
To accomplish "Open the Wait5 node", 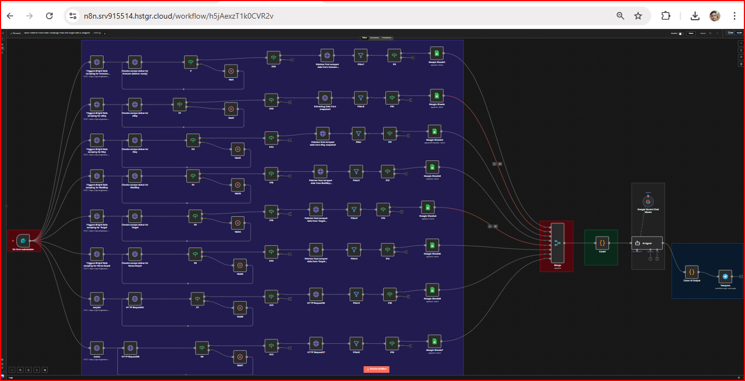I will tap(240, 265).
